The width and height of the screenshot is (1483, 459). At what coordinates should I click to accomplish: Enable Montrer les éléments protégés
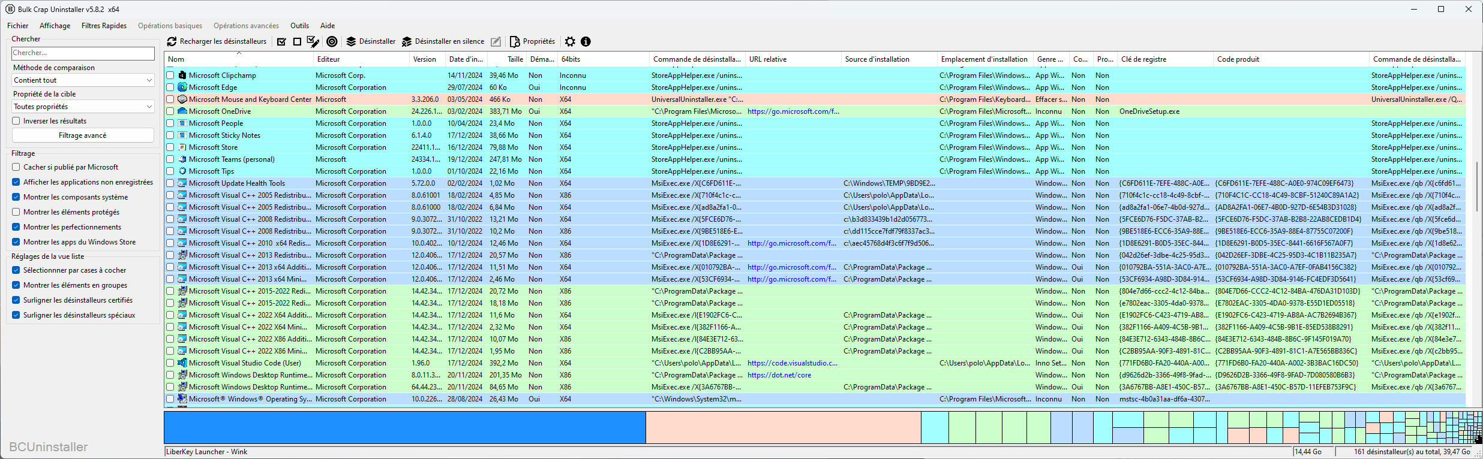coord(16,212)
